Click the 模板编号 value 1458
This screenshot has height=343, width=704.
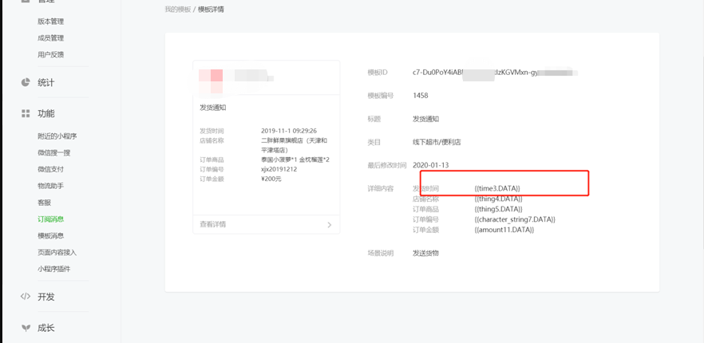420,96
